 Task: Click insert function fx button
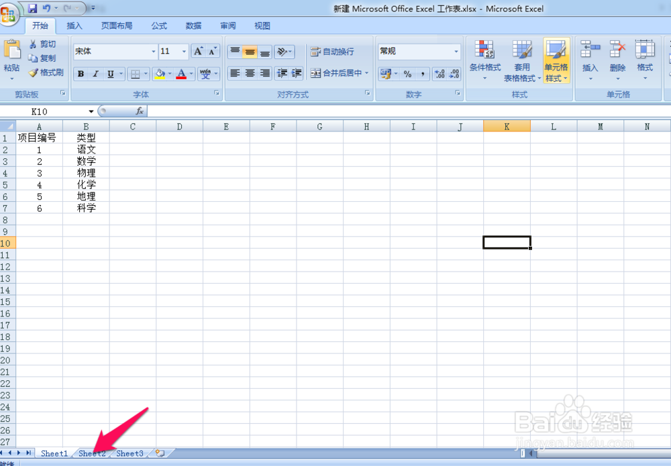point(140,111)
